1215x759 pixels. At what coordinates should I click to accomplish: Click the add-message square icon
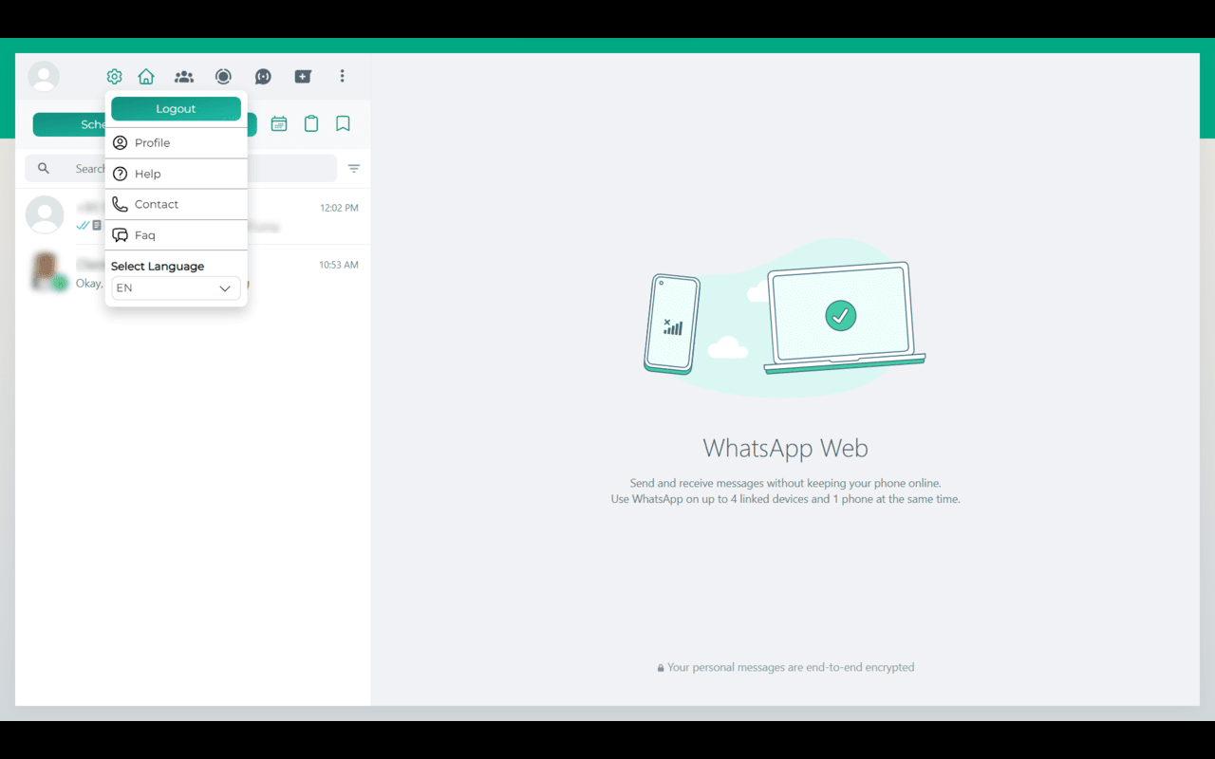(303, 76)
